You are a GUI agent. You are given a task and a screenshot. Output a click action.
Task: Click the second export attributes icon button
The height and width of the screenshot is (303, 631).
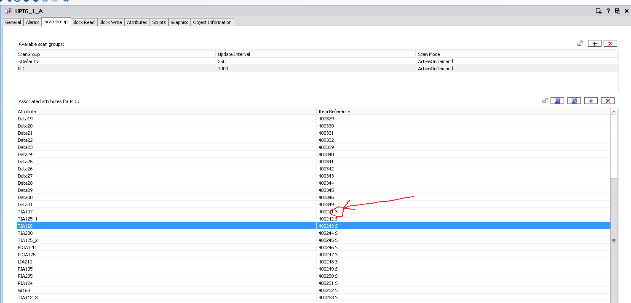click(574, 101)
